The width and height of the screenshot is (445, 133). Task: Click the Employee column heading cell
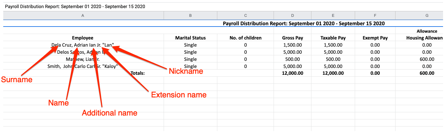click(x=83, y=38)
